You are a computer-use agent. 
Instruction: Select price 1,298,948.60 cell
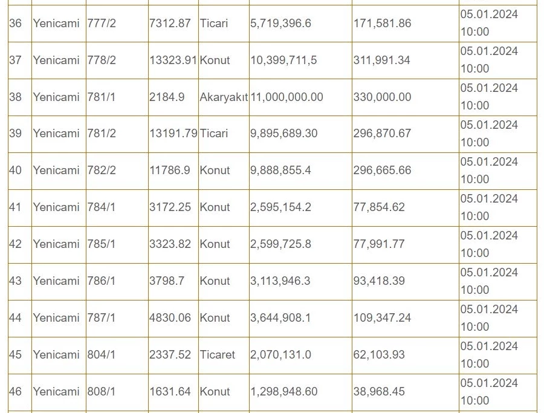tap(300, 392)
